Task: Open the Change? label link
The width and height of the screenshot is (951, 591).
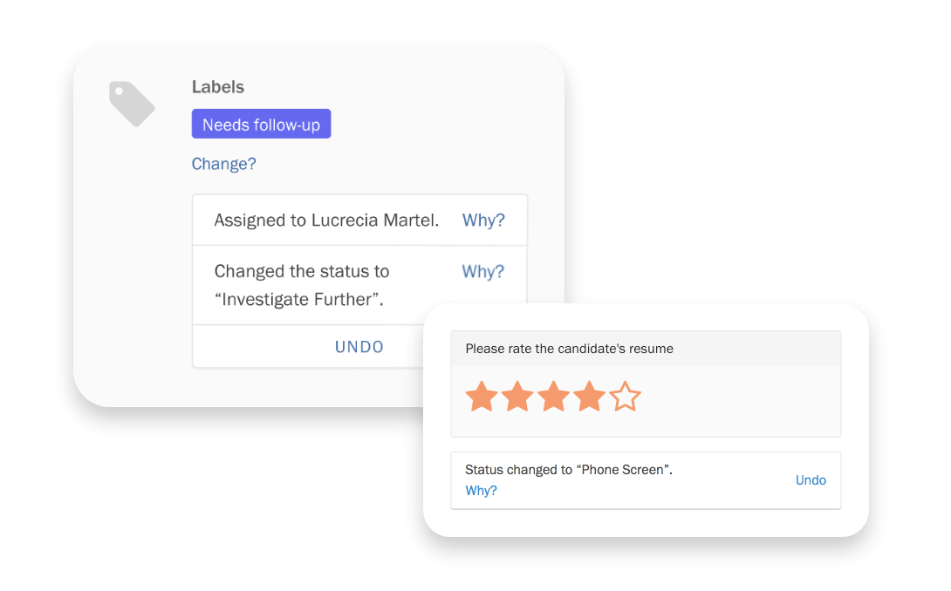Action: click(x=224, y=164)
